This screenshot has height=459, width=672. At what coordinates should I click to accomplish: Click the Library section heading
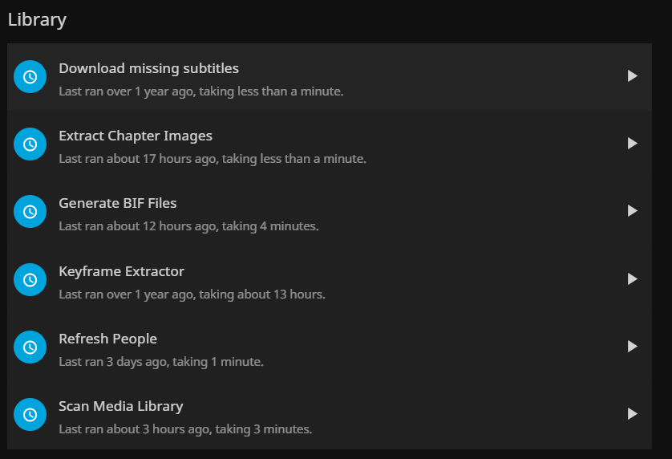point(37,20)
